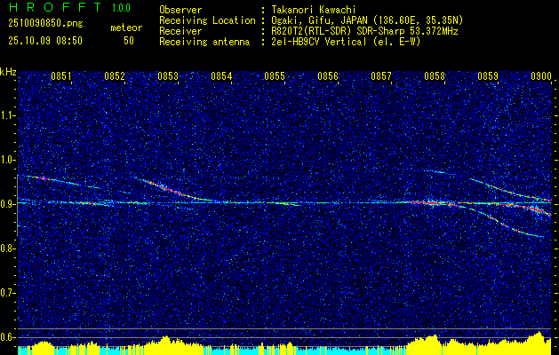Click the kHz axis unit label
Viewport: 559px width, 355px height.
(8, 72)
